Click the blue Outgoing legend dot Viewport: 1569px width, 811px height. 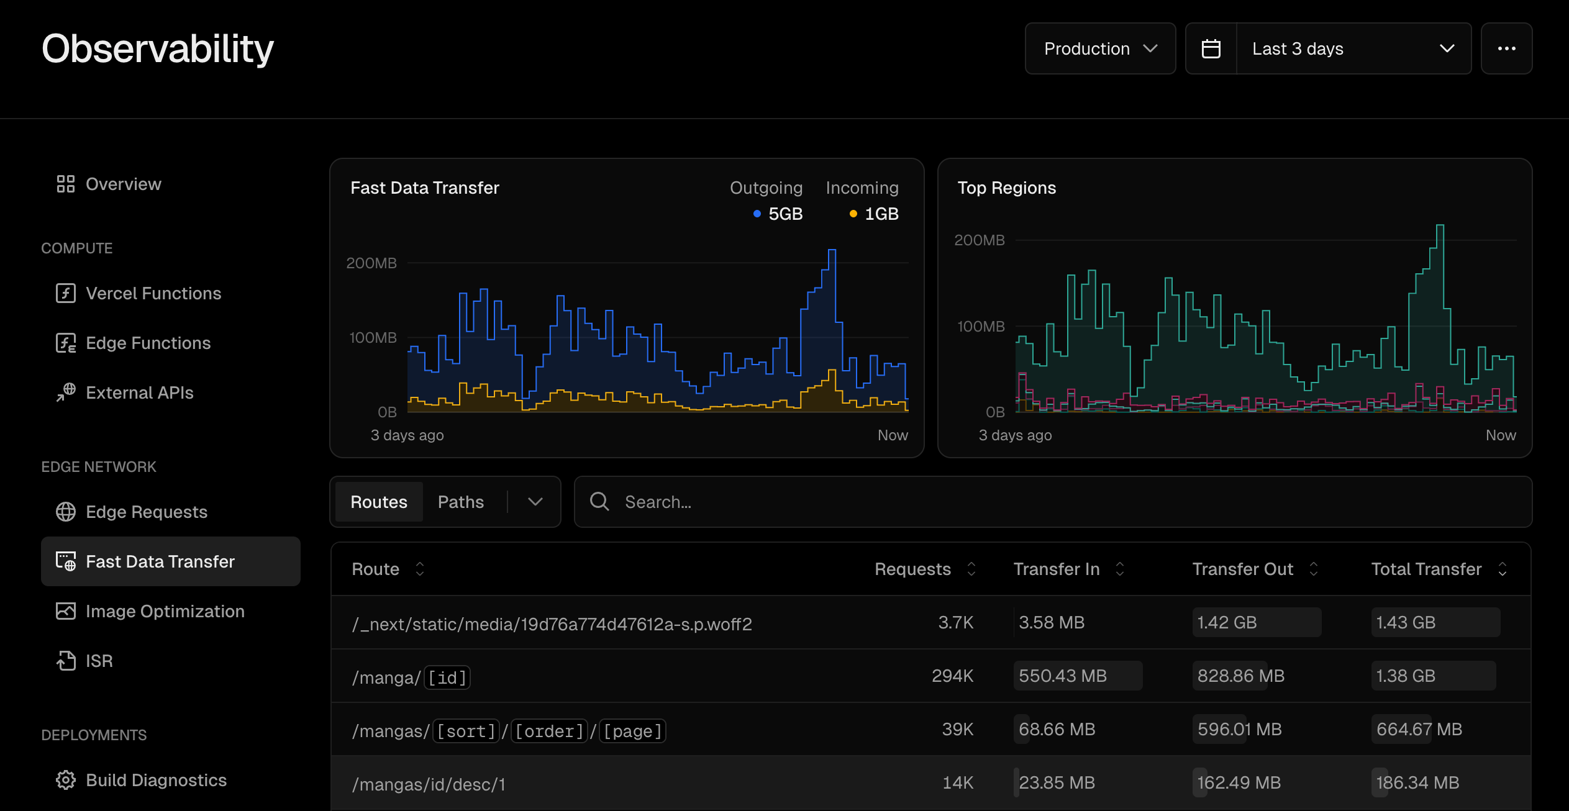click(757, 214)
